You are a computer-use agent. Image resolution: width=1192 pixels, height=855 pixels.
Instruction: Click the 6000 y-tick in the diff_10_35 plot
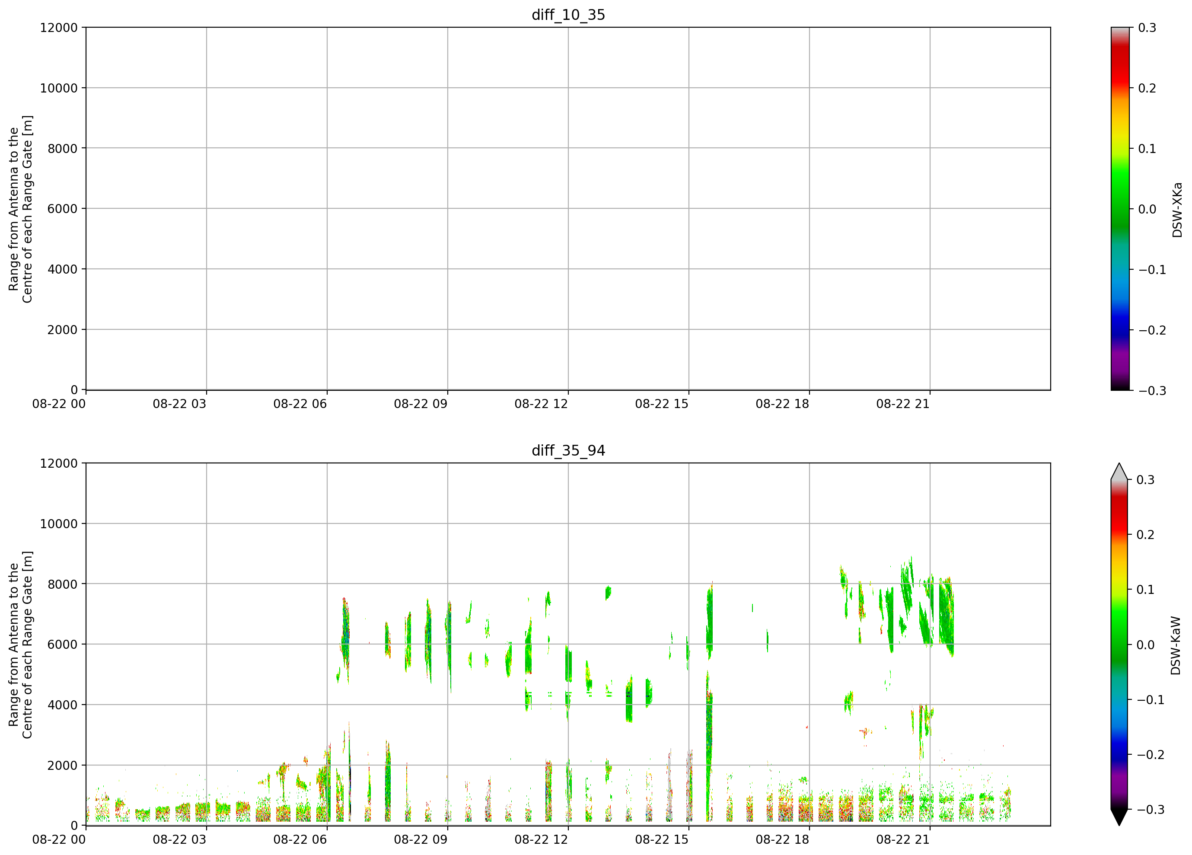tap(63, 209)
